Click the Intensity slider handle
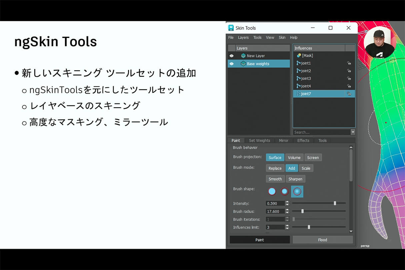This screenshot has height=270, width=405. (335, 203)
